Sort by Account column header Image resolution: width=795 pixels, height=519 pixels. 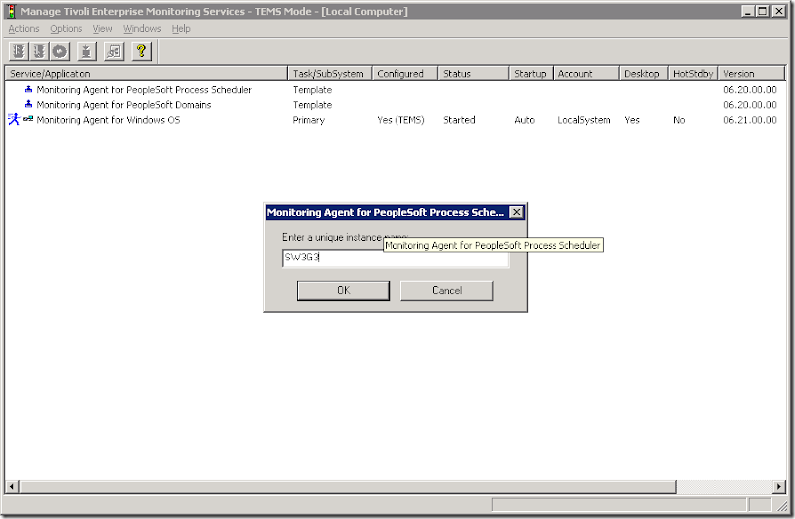[586, 73]
